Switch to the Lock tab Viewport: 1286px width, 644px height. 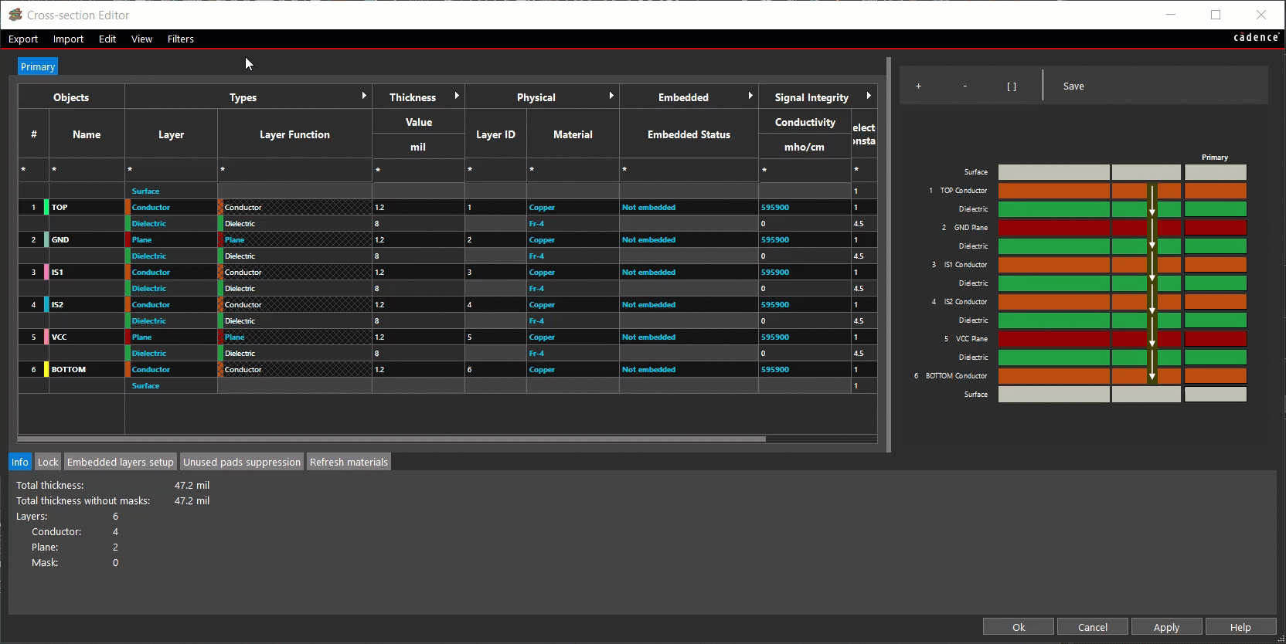click(x=48, y=463)
